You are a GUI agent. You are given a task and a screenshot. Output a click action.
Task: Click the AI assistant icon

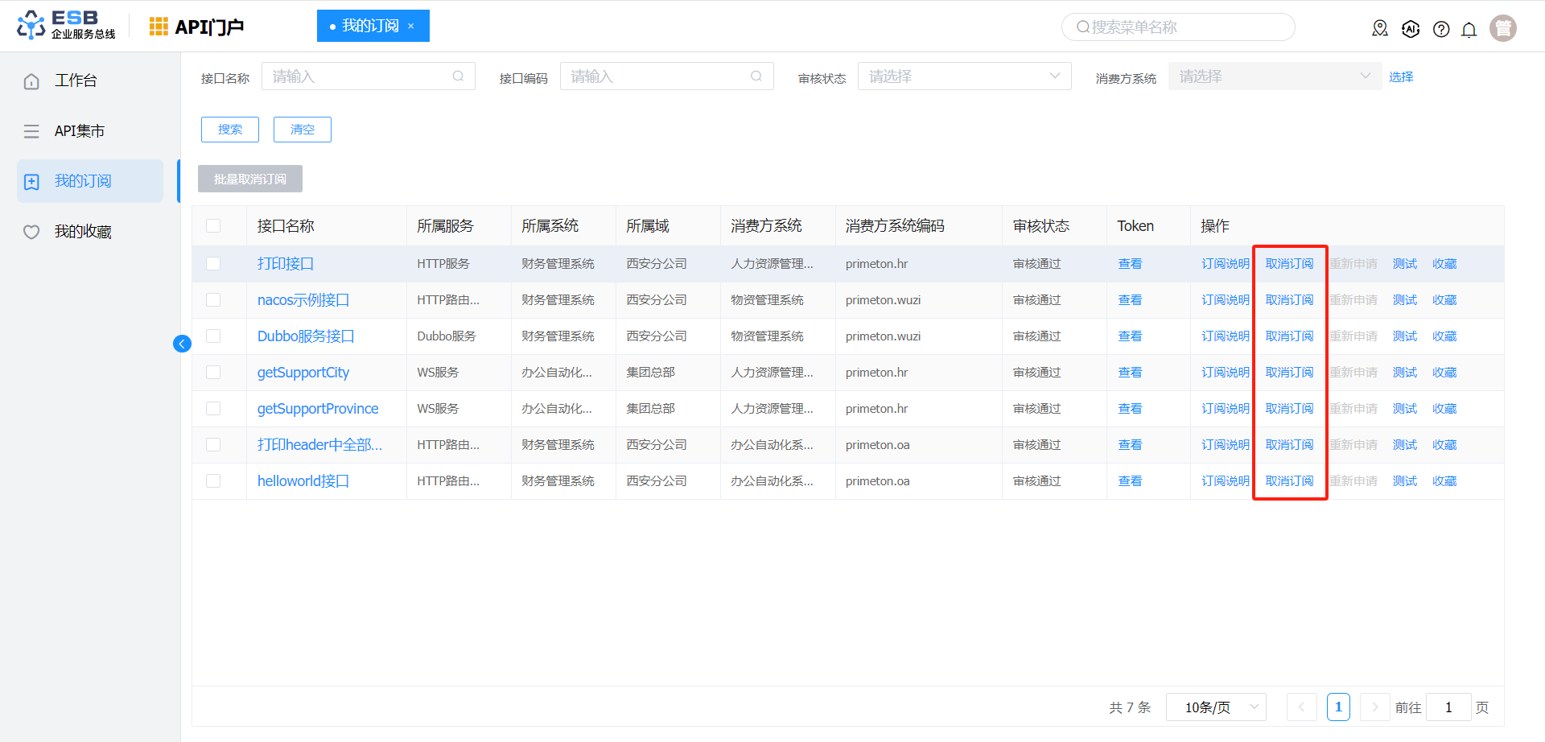point(1411,29)
